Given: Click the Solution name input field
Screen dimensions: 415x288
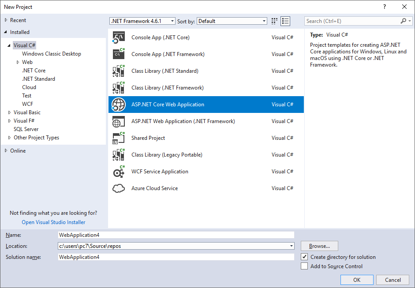Looking at the screenshot, I should click(x=176, y=257).
